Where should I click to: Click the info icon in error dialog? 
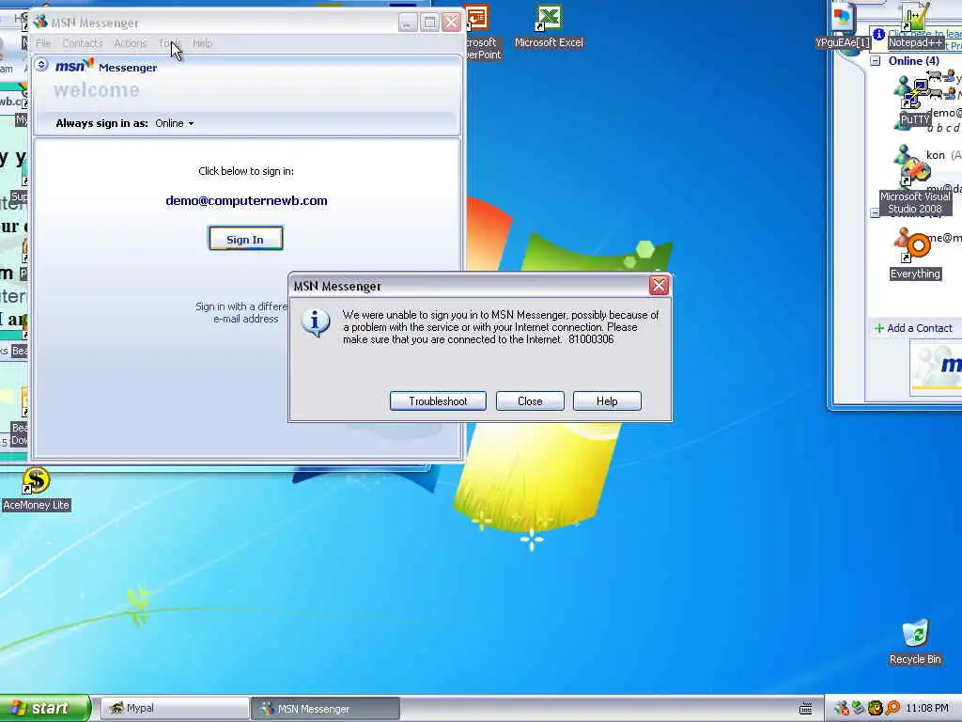316,323
